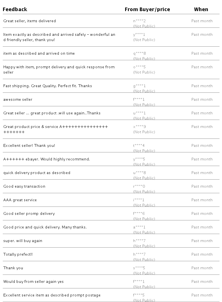
Task: Click buyer x****9 username
Action: click(139, 127)
